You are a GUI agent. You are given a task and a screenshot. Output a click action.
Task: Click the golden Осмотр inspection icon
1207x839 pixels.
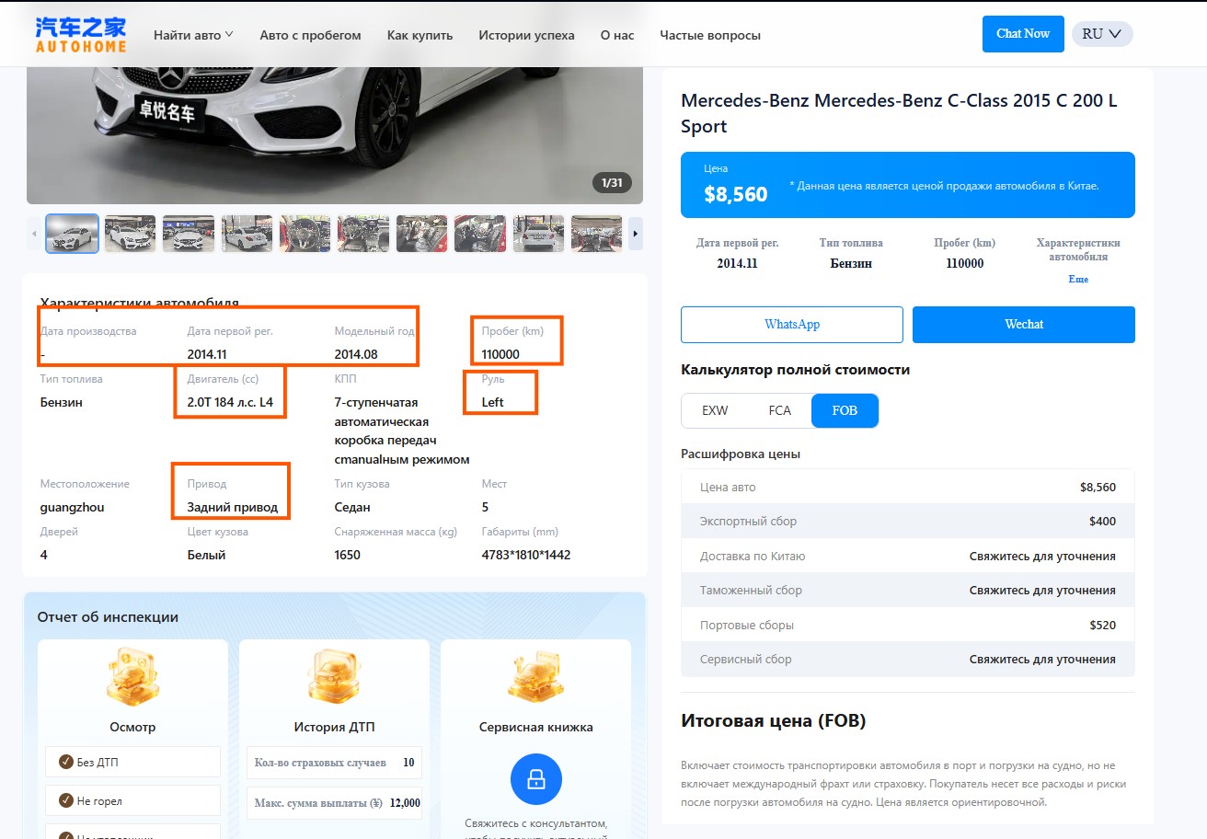132,677
